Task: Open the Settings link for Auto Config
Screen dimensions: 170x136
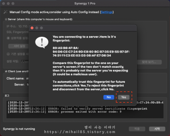Action: (107, 12)
